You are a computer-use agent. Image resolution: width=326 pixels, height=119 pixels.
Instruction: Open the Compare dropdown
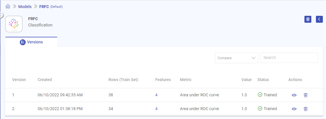click(x=236, y=58)
